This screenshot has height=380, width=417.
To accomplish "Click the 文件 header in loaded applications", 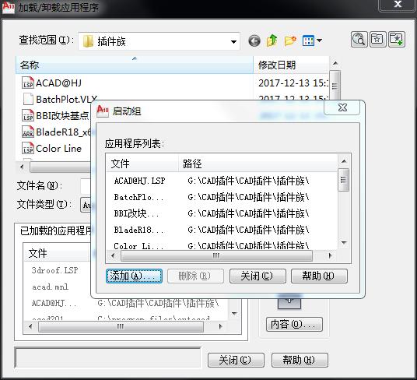I will pyautogui.click(x=56, y=253).
